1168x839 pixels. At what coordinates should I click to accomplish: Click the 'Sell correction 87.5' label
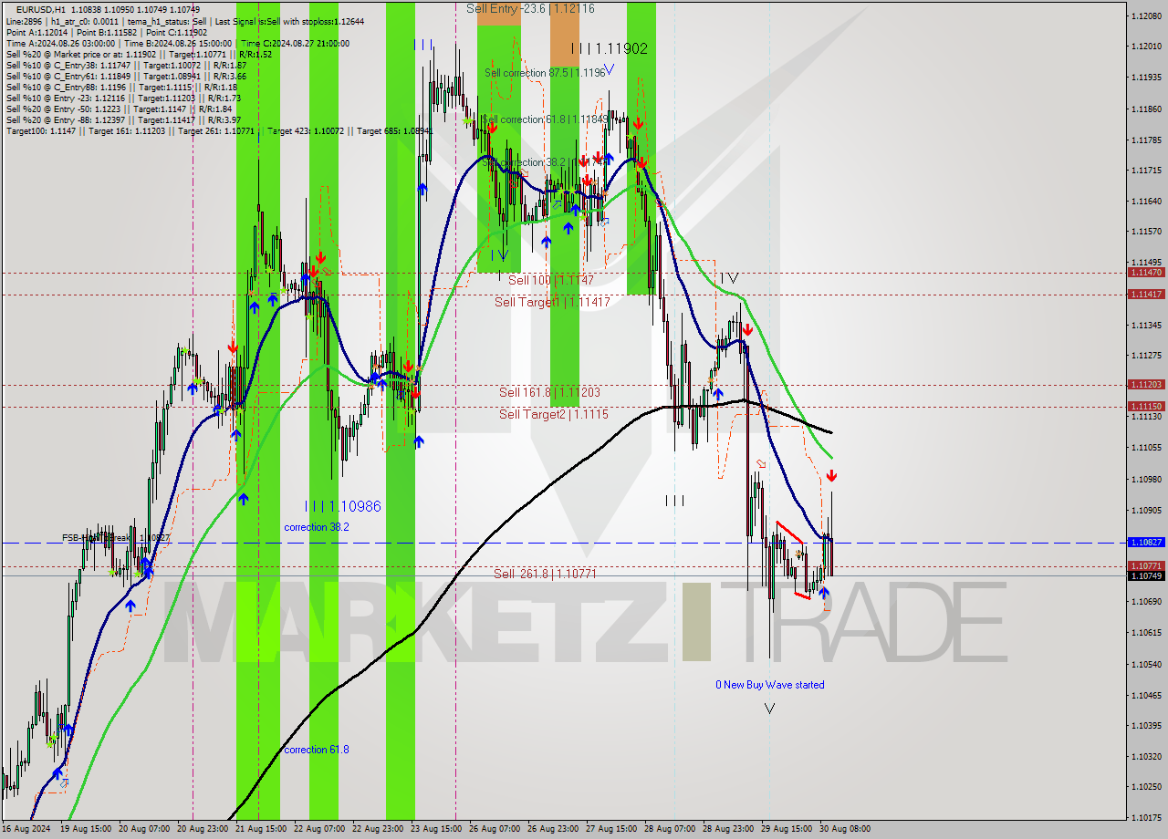point(545,73)
